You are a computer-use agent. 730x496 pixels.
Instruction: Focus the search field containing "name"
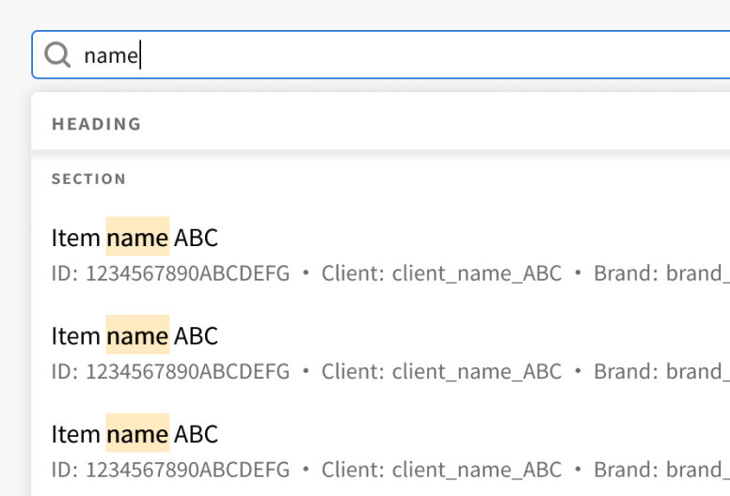click(376, 55)
